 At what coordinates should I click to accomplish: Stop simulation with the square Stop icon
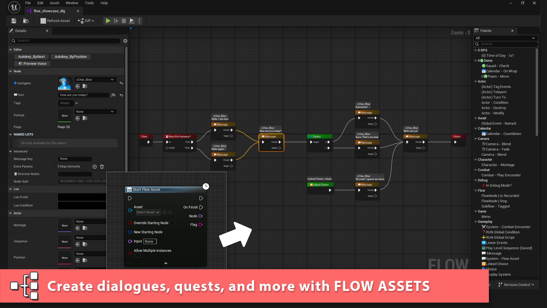point(124,21)
